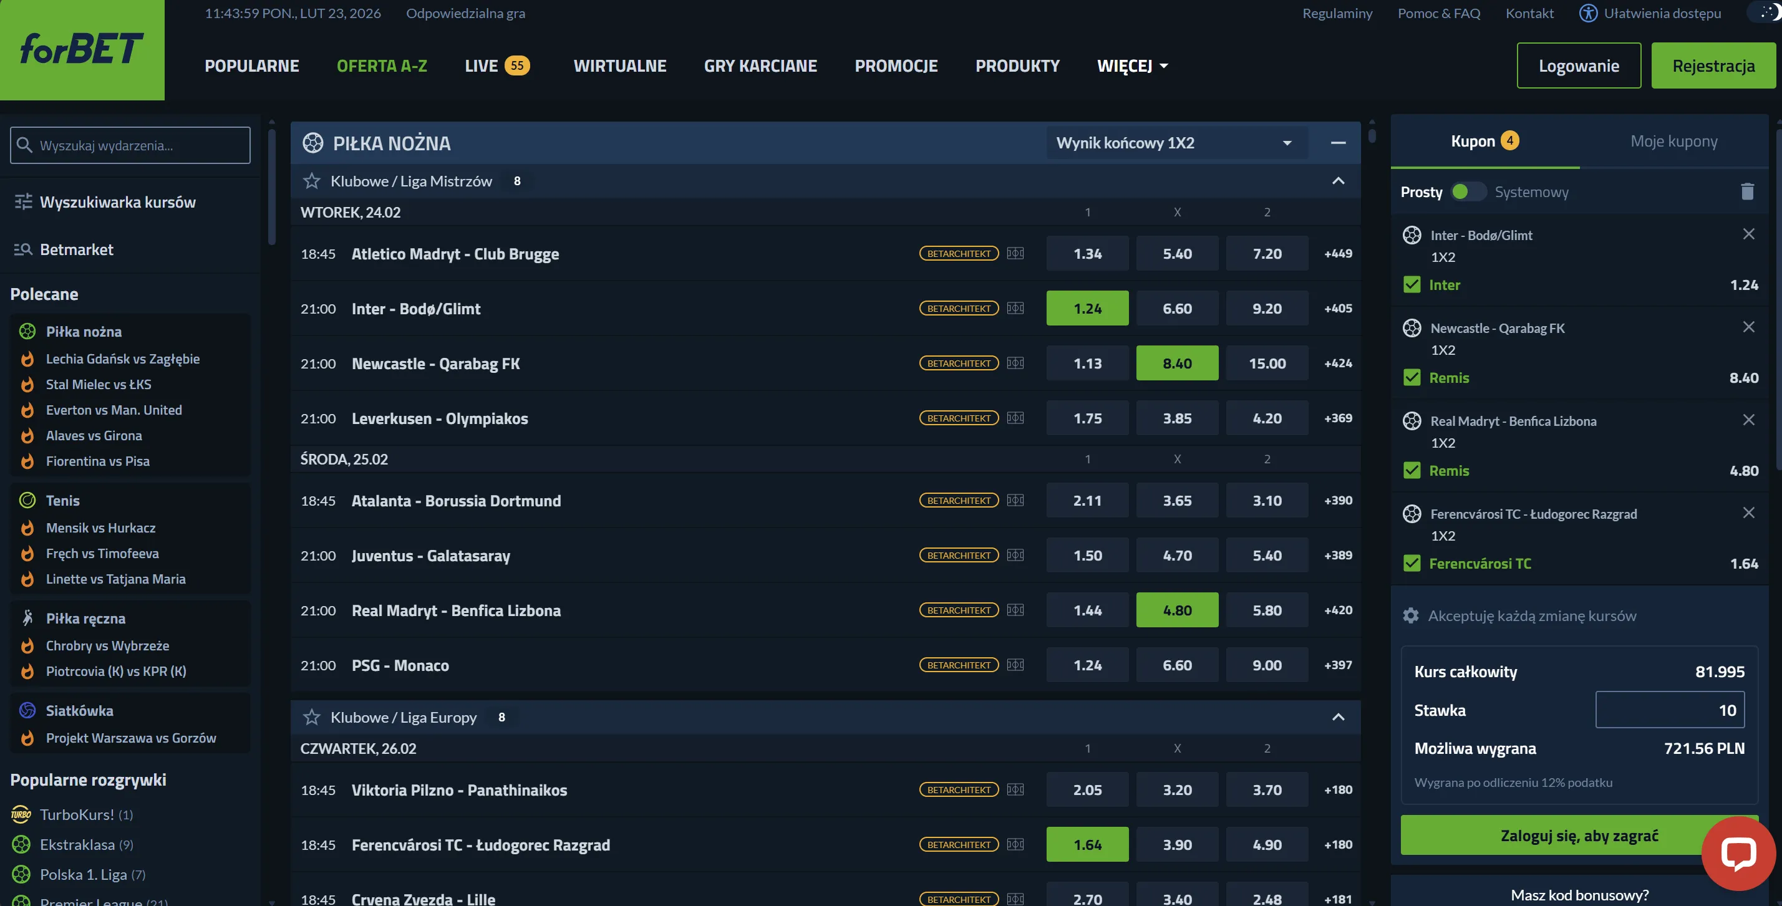The width and height of the screenshot is (1782, 906).
Task: Star the Liga Europy league as favorite
Action: click(x=312, y=717)
